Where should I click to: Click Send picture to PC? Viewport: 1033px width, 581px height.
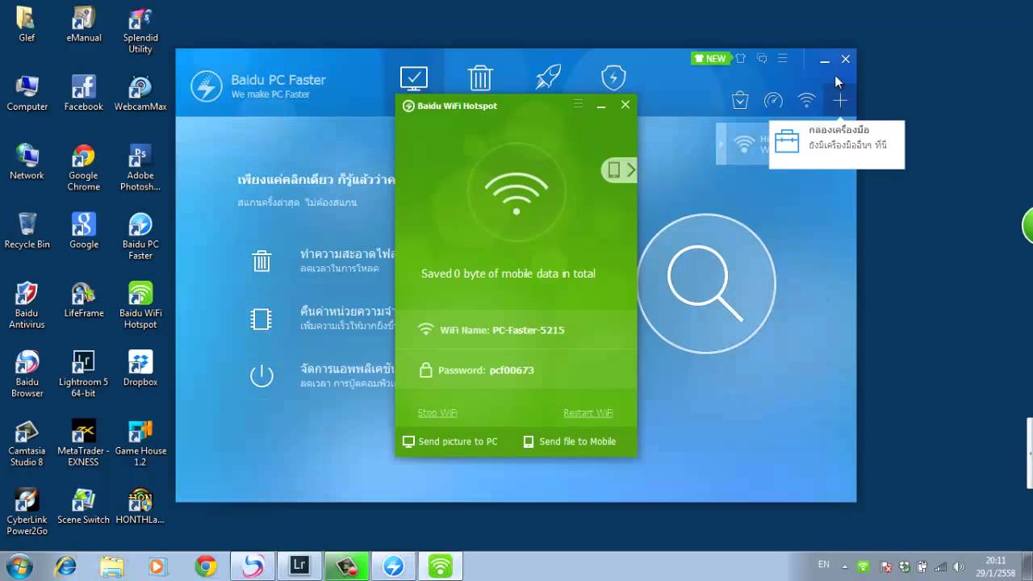pos(450,441)
